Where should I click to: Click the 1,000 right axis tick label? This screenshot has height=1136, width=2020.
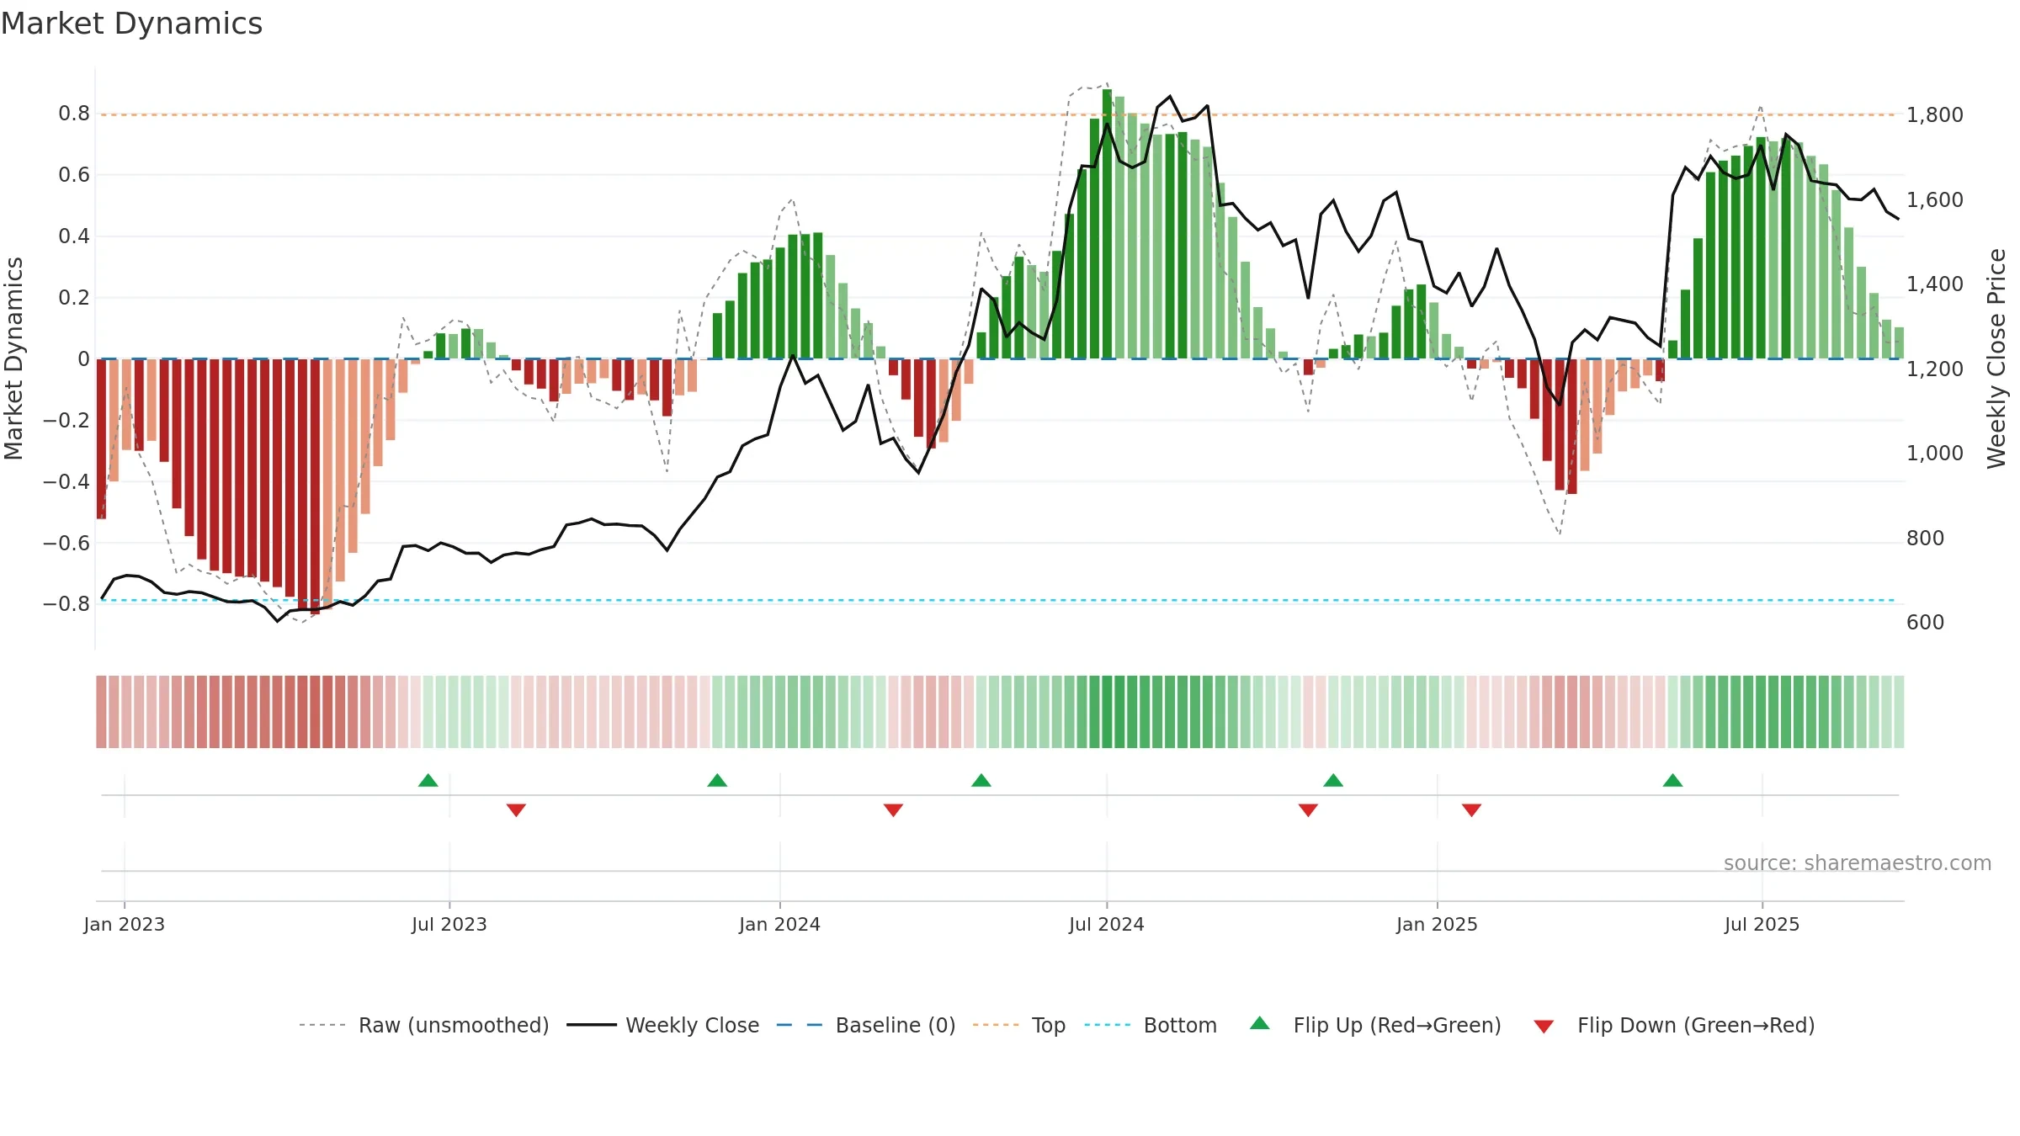1935,453
